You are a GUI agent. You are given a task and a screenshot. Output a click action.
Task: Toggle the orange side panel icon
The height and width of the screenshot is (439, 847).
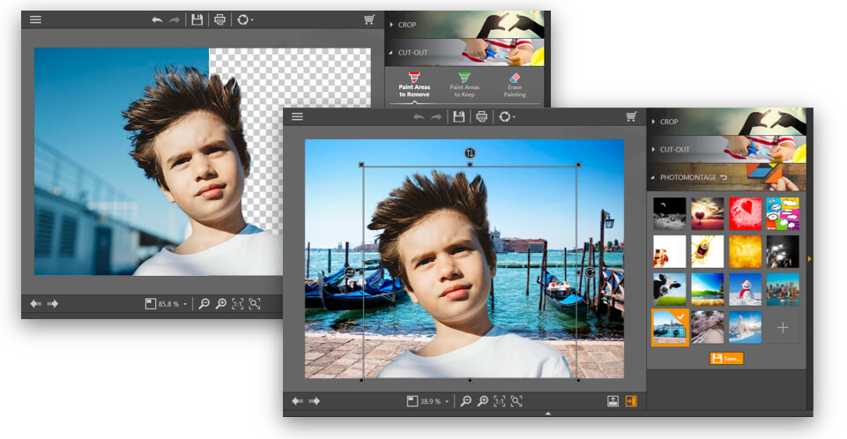click(631, 401)
